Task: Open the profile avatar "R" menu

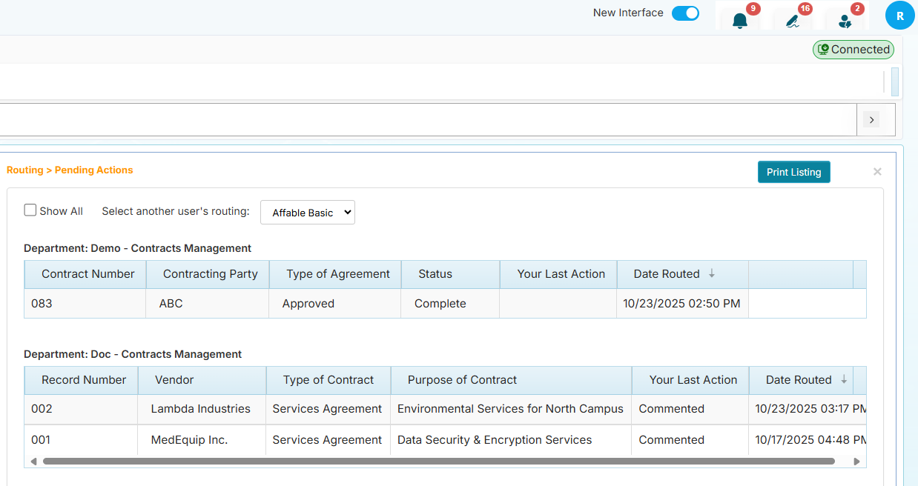Action: 899,15
